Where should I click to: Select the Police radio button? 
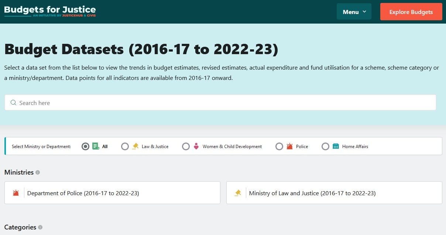coord(279,147)
